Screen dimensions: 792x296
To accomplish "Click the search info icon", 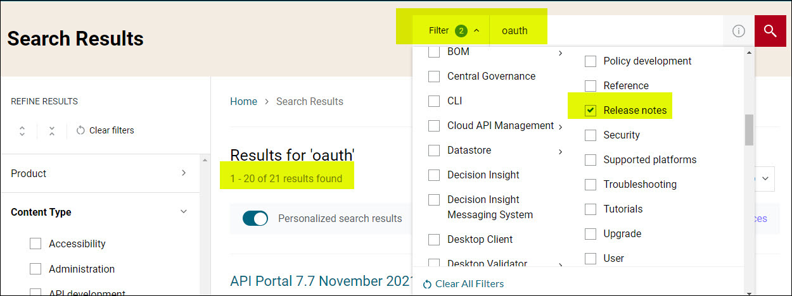I will coord(738,31).
